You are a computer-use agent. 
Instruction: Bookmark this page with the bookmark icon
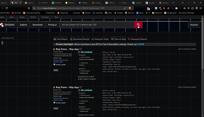(x=29, y=8)
